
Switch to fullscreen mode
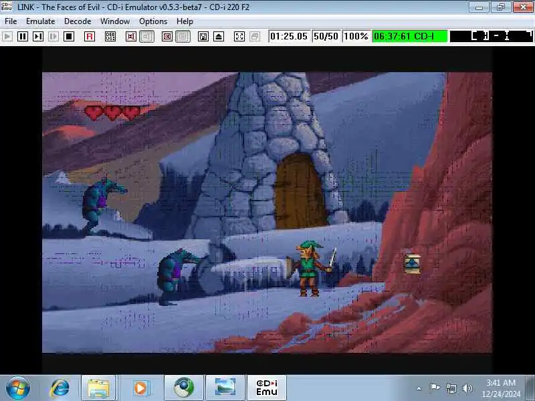pos(239,37)
